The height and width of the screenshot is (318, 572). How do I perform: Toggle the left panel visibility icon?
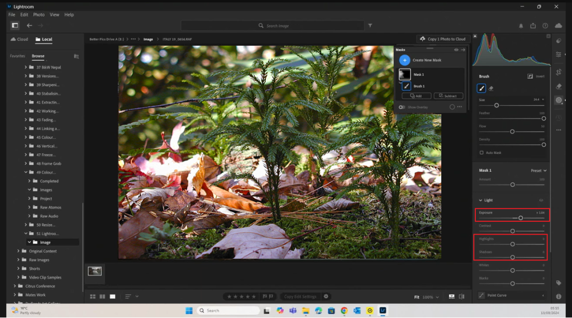click(15, 26)
